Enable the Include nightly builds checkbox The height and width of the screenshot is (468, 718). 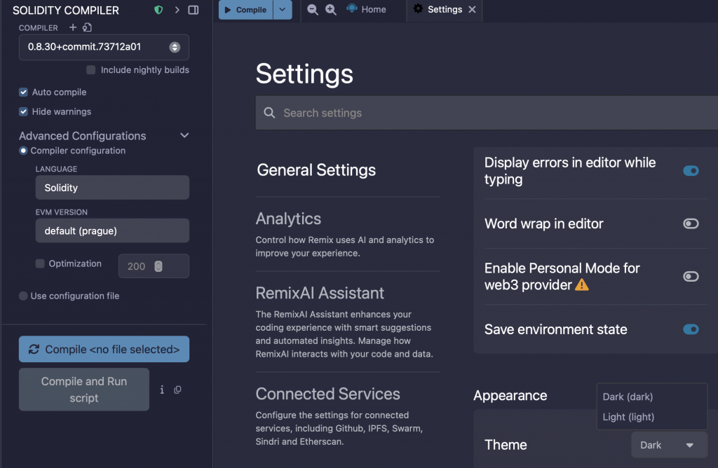[x=91, y=70]
